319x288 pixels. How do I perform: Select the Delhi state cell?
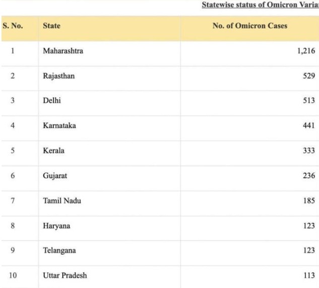[52, 101]
